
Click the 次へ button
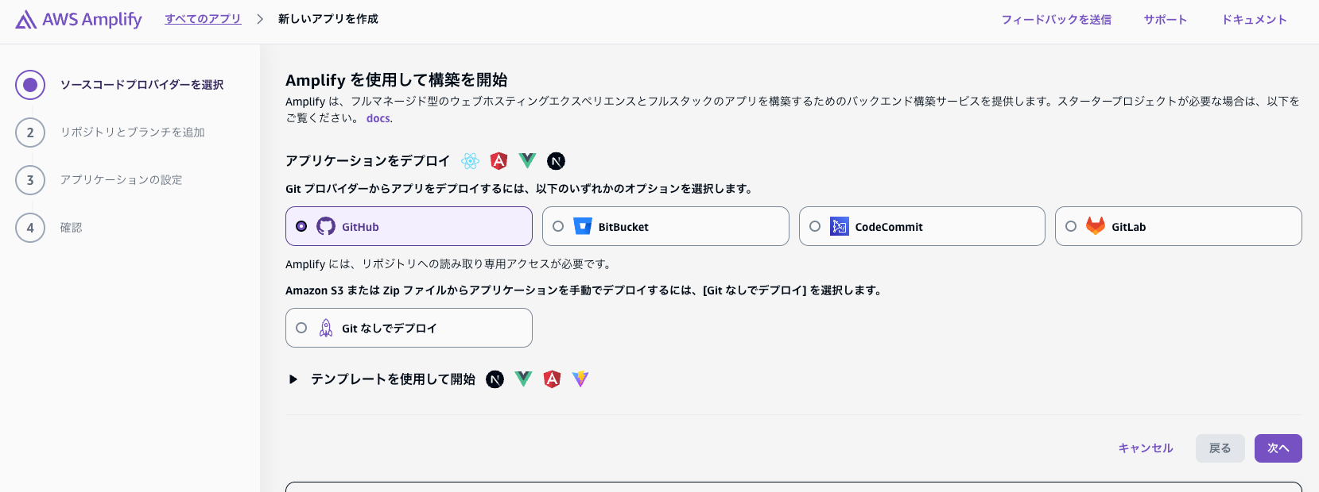(1278, 448)
